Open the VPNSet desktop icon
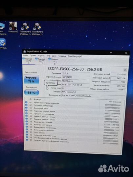The height and width of the screenshot is (177, 133). 3,44
